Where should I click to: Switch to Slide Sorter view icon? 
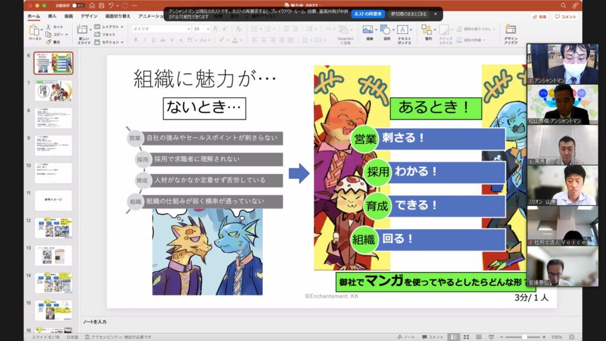click(x=466, y=337)
